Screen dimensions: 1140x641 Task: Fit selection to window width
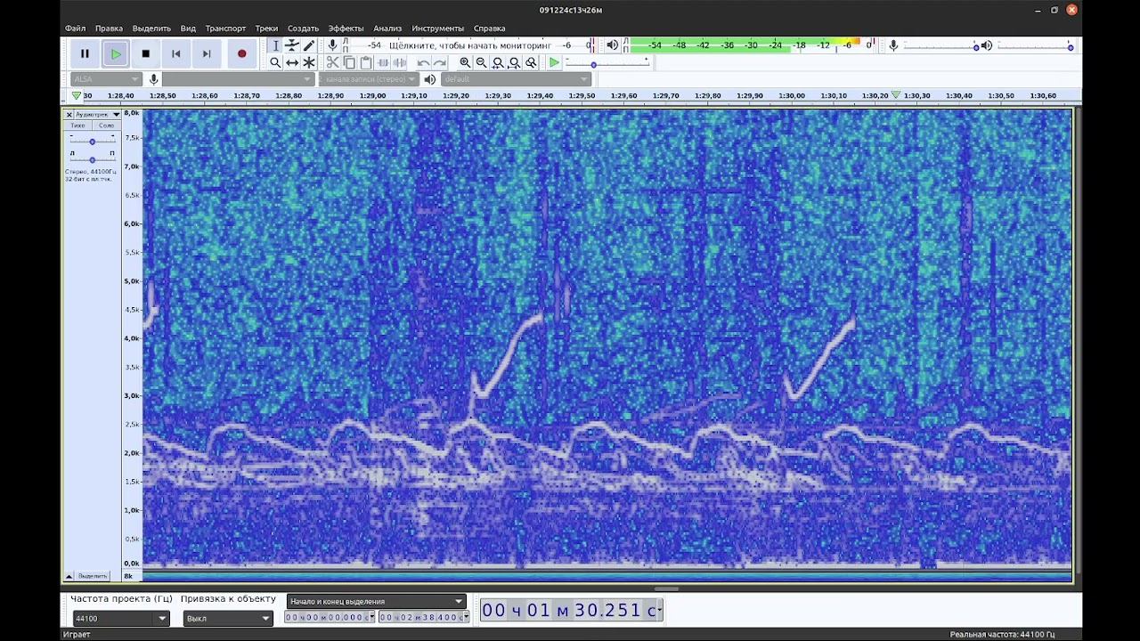pyautogui.click(x=498, y=62)
